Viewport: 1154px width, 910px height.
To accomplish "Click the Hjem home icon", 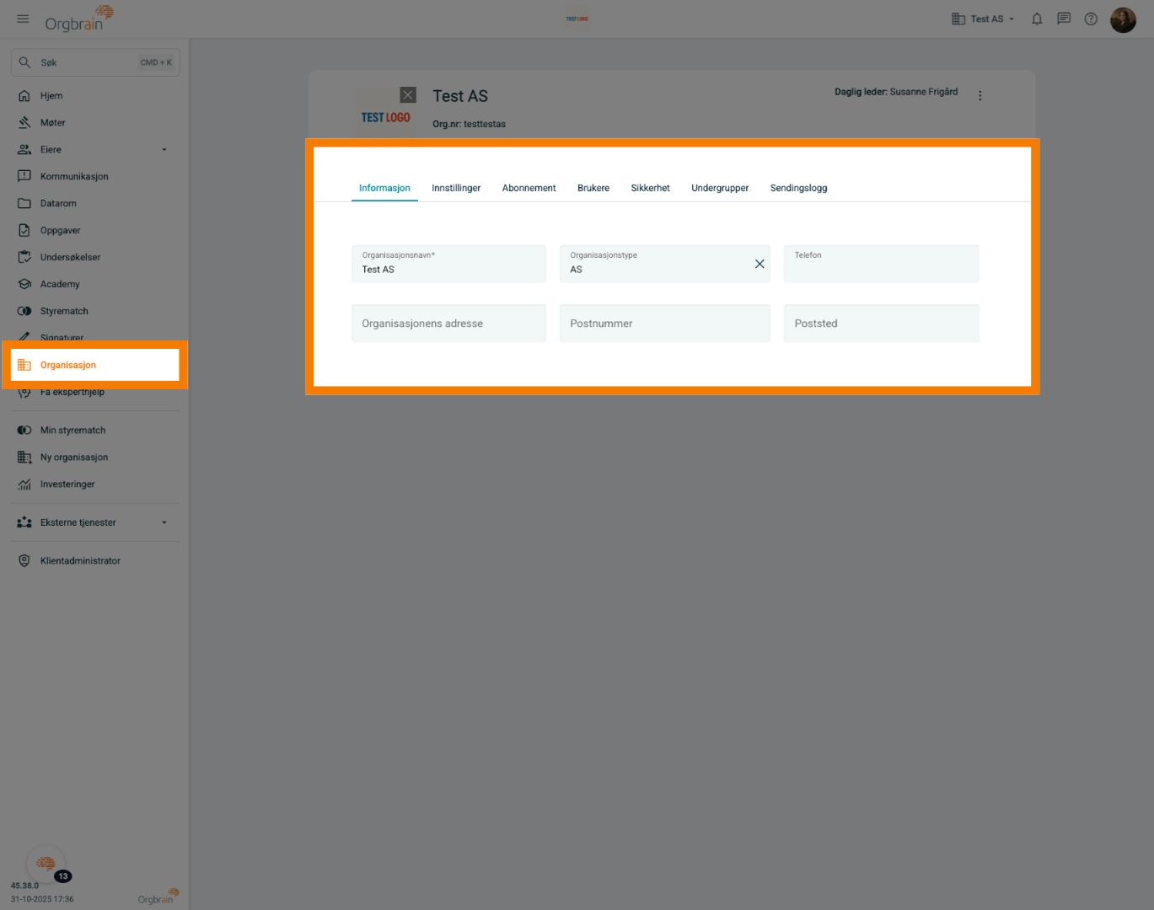I will [24, 96].
